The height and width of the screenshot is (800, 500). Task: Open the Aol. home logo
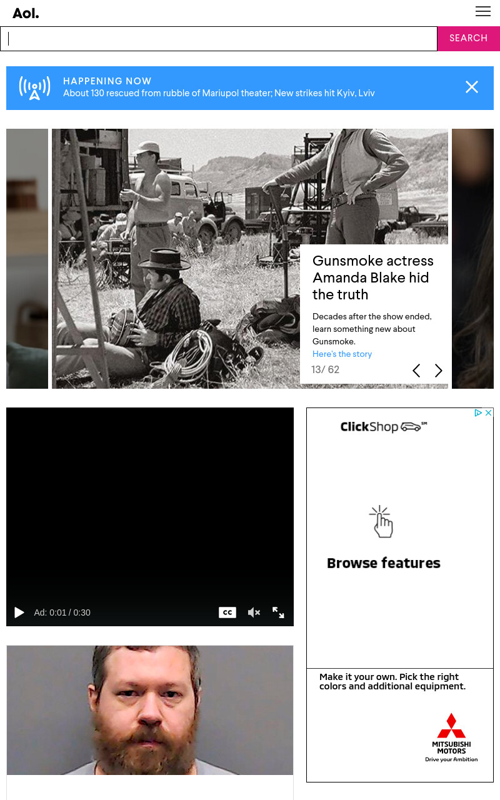tap(26, 13)
